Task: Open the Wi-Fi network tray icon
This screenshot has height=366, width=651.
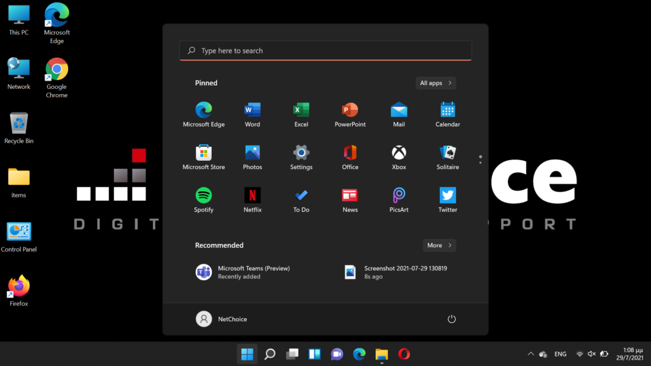Action: click(580, 354)
